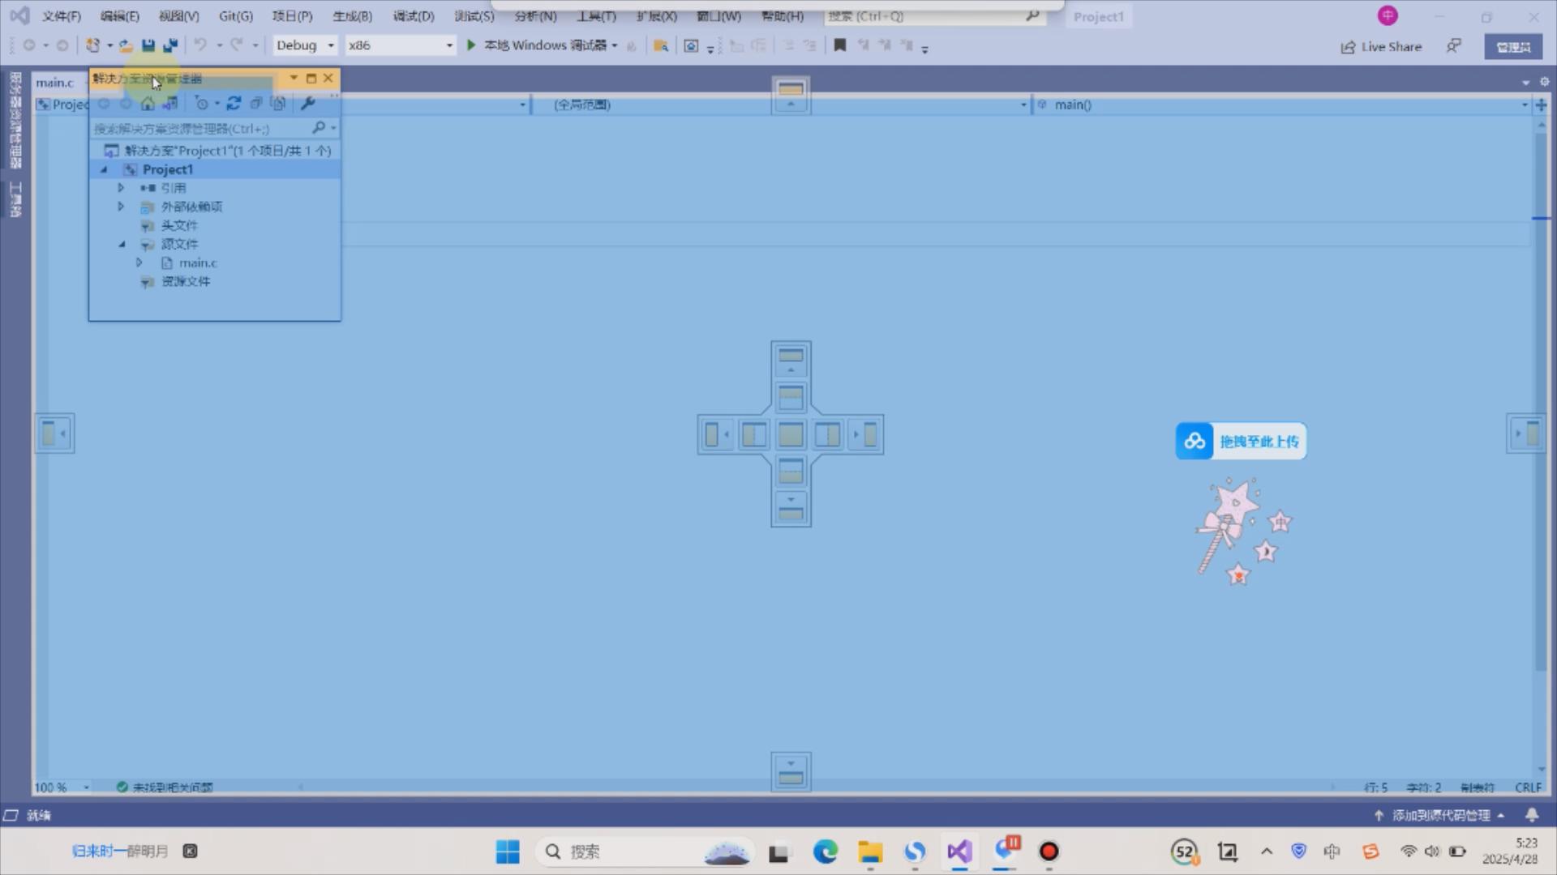Open the 调试(D) menu
1557x875 pixels.
tap(414, 16)
